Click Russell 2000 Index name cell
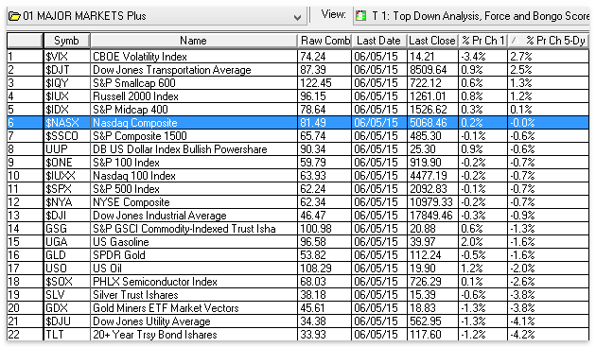The height and width of the screenshot is (347, 596). pos(194,96)
